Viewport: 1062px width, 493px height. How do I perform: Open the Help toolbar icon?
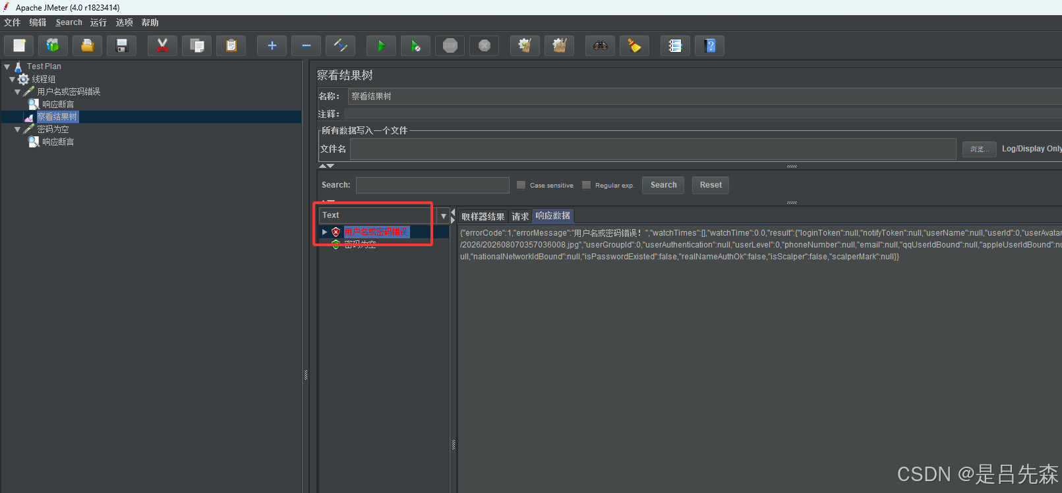pos(709,45)
